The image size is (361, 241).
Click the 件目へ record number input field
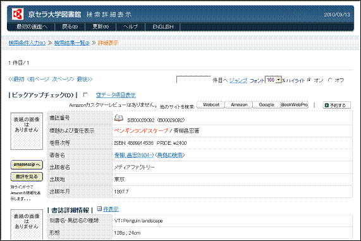193,80
